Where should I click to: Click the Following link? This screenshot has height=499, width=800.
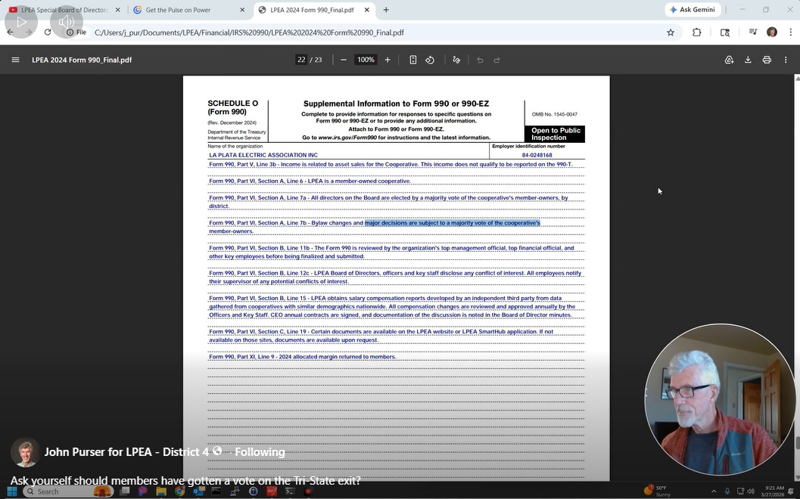pyautogui.click(x=260, y=452)
